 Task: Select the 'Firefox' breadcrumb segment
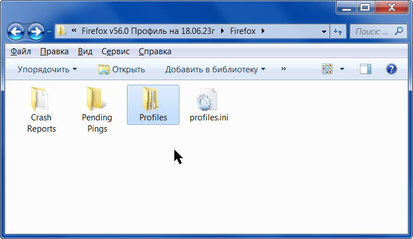point(243,31)
